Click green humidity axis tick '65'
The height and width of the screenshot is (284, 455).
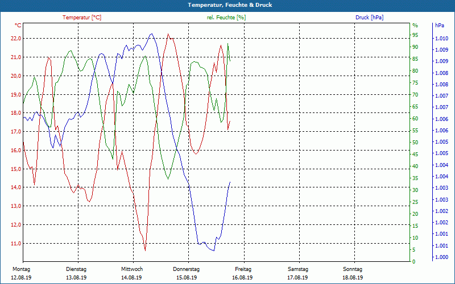[x=415, y=107]
